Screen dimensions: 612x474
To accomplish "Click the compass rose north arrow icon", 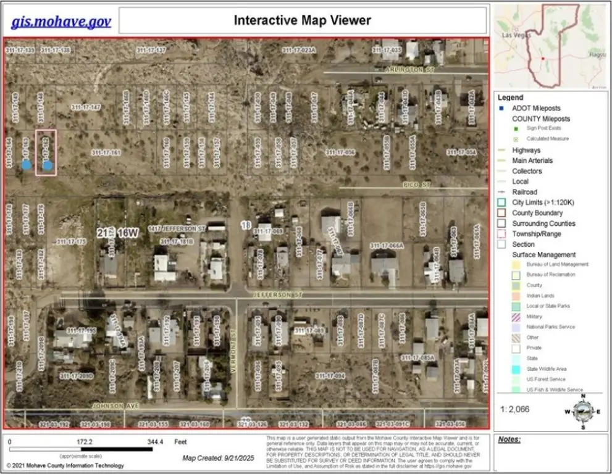I will point(582,412).
